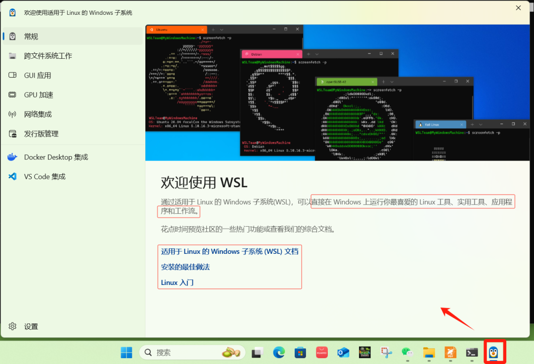This screenshot has width=534, height=364.
Task: Click the 欢迎使用 WSL heading
Action: (x=204, y=182)
